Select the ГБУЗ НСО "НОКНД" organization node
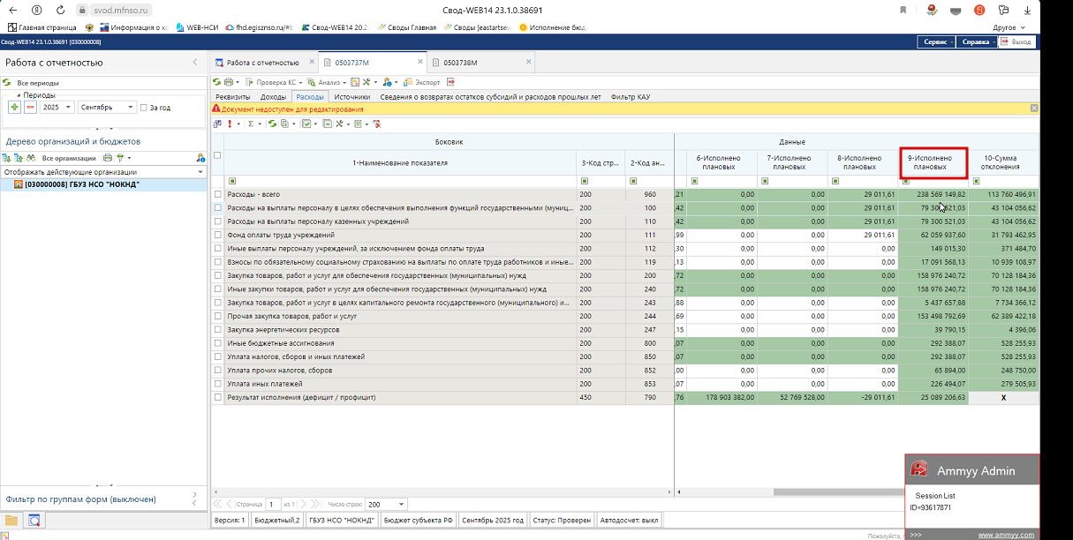Viewport: 1073px width, 540px height. click(x=81, y=185)
